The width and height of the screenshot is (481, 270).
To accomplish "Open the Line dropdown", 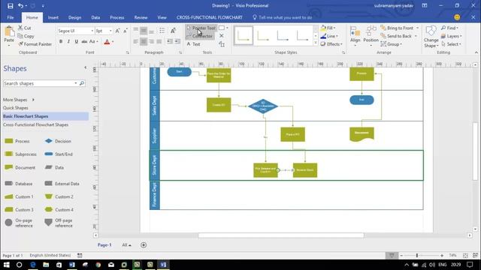I will coord(329,36).
